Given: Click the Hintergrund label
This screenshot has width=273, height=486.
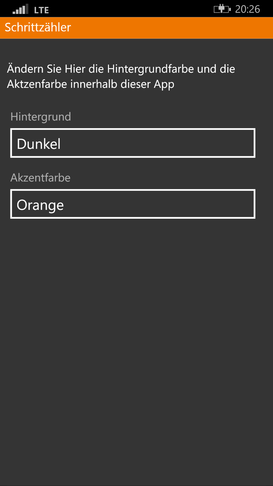Looking at the screenshot, I should point(41,117).
